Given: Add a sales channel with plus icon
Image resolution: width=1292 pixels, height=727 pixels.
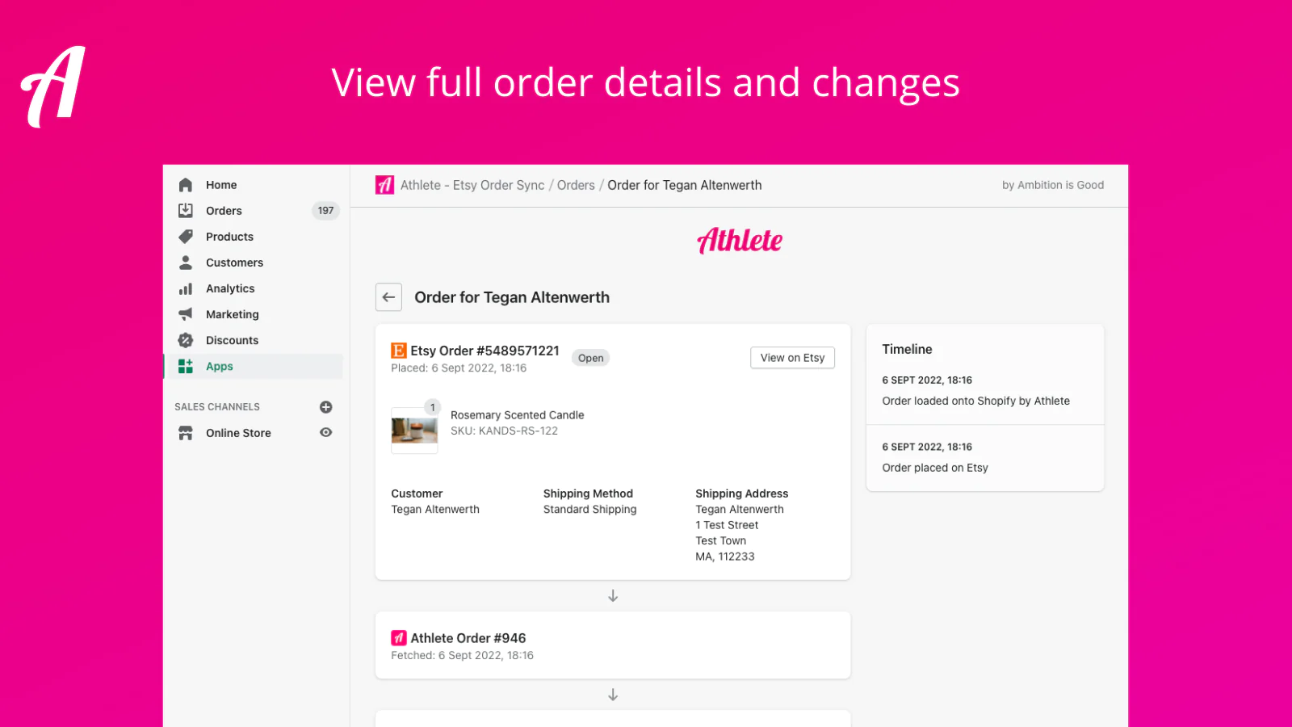Looking at the screenshot, I should 326,407.
